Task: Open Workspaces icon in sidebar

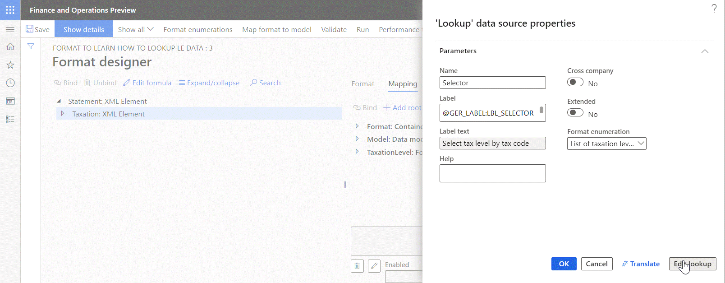Action: pos(10,101)
